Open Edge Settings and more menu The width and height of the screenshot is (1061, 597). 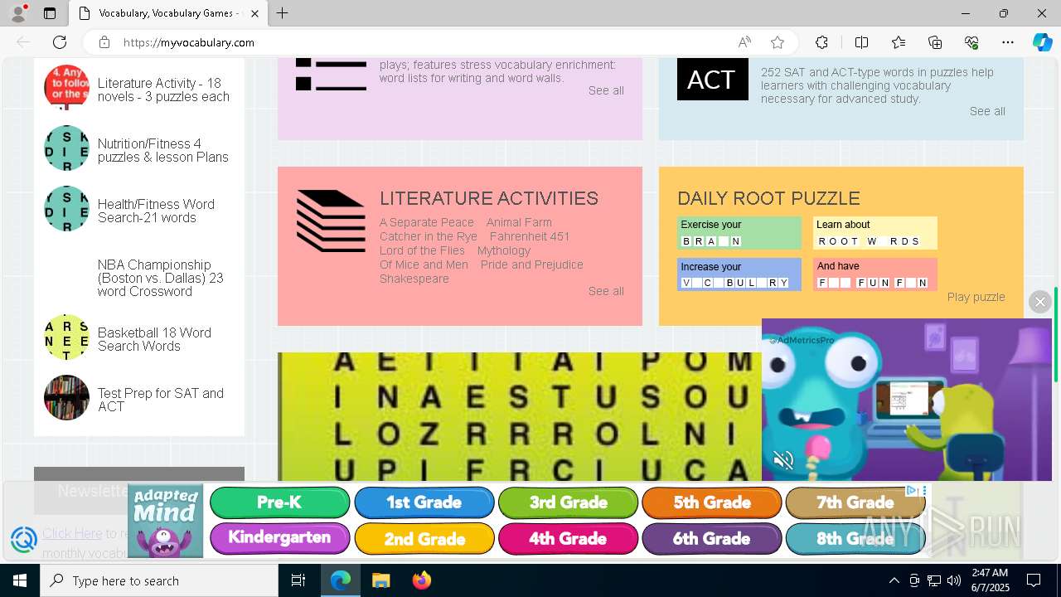[x=1008, y=42]
